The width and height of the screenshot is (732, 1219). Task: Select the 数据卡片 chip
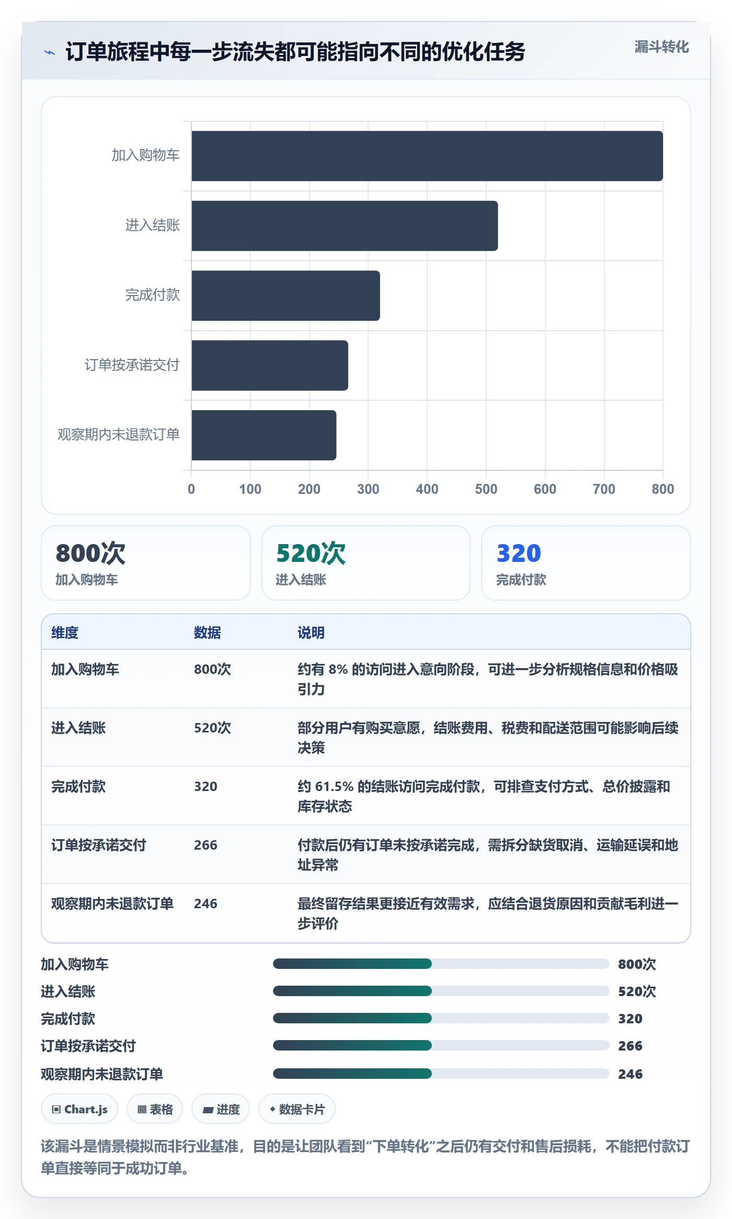(297, 1109)
